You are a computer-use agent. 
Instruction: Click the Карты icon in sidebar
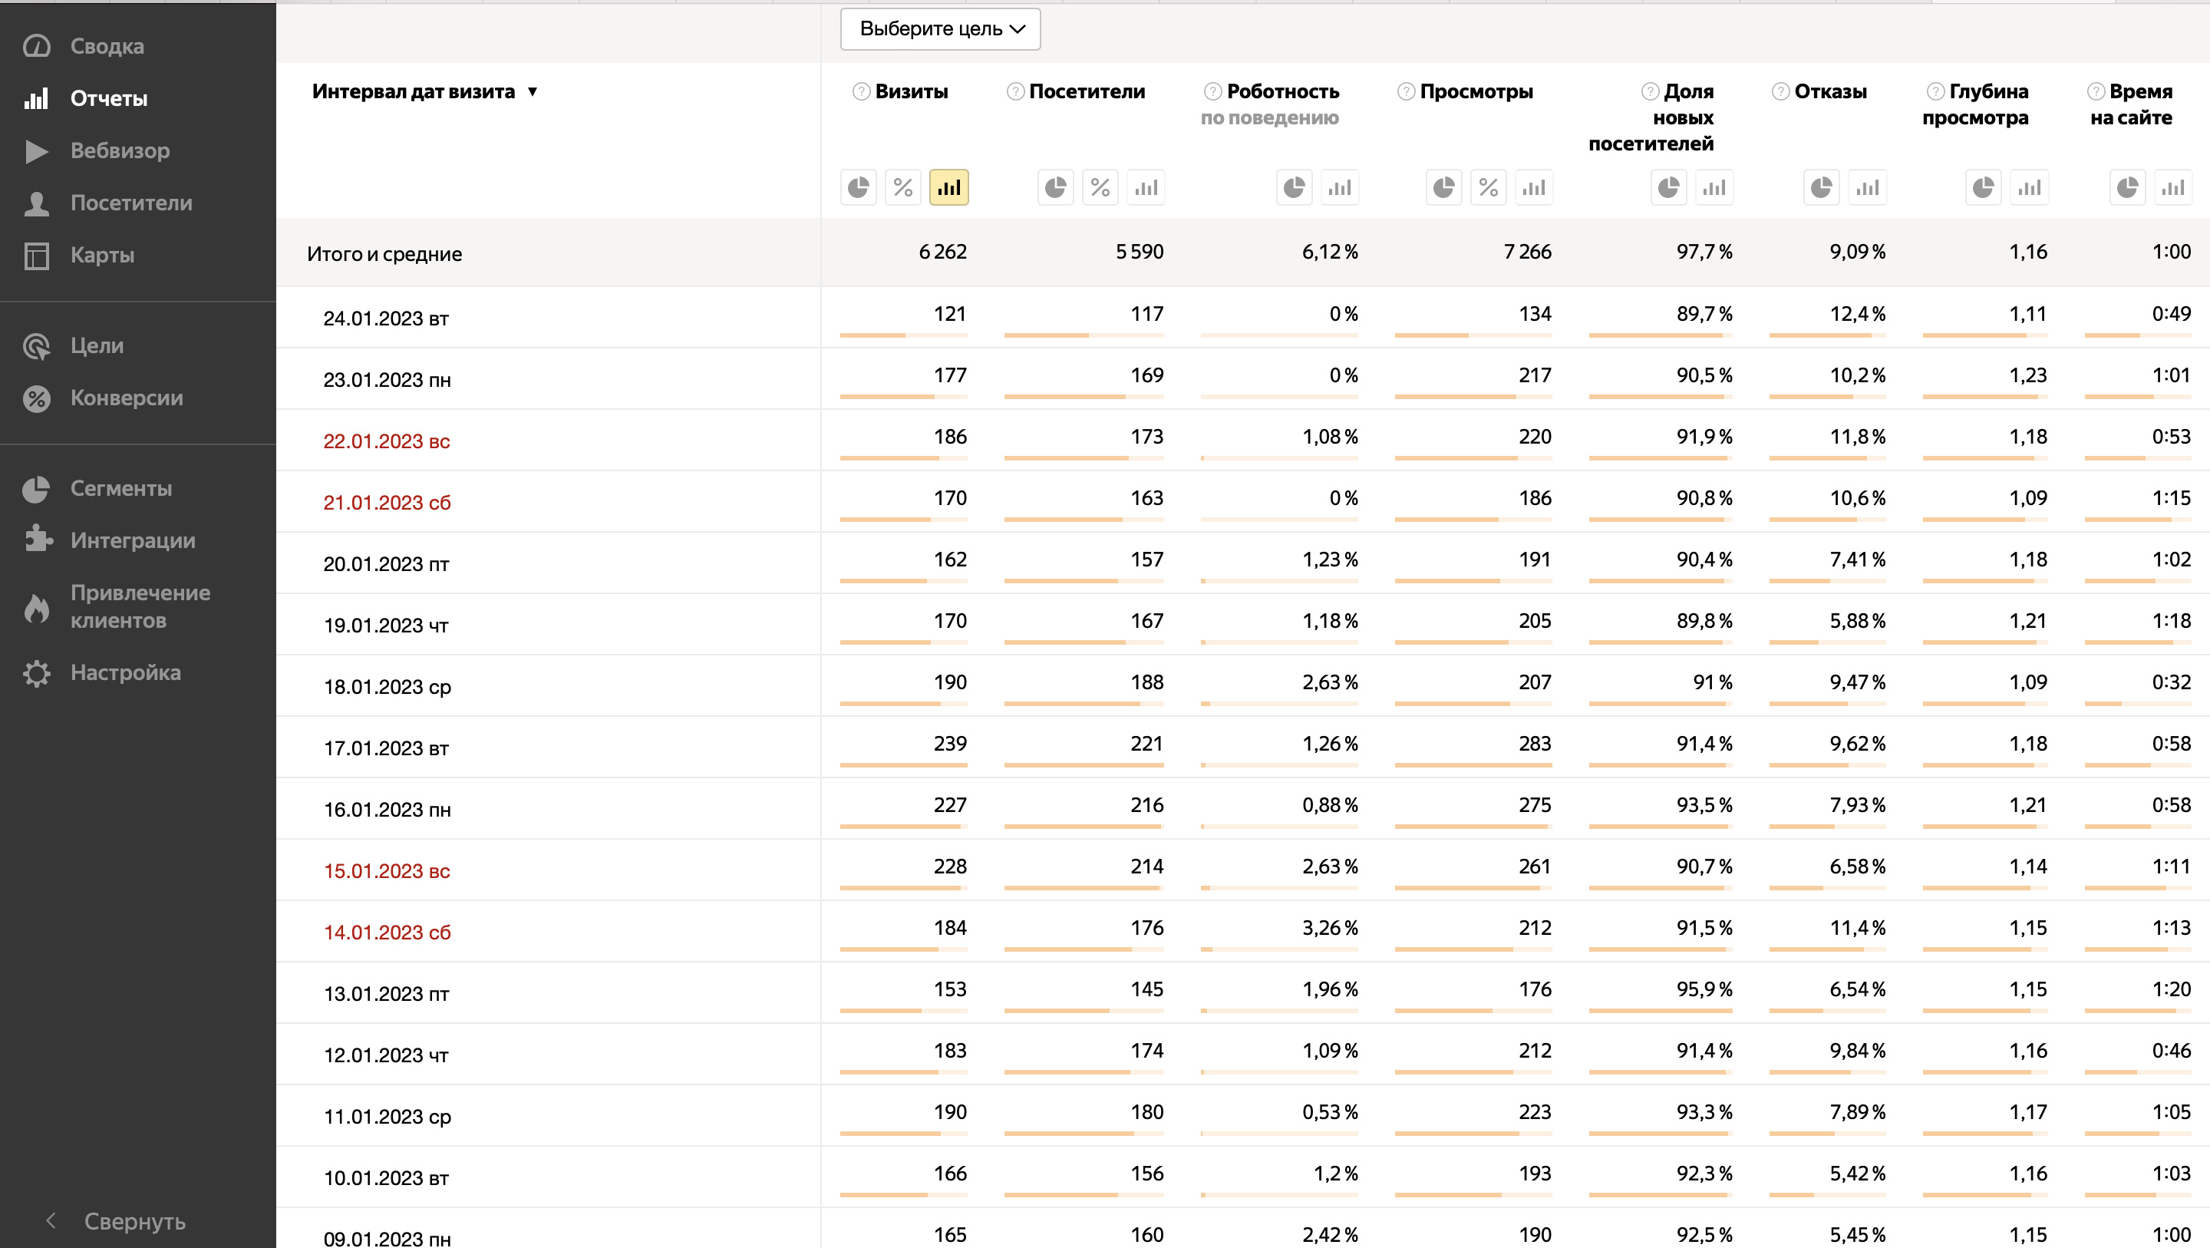[x=36, y=255]
